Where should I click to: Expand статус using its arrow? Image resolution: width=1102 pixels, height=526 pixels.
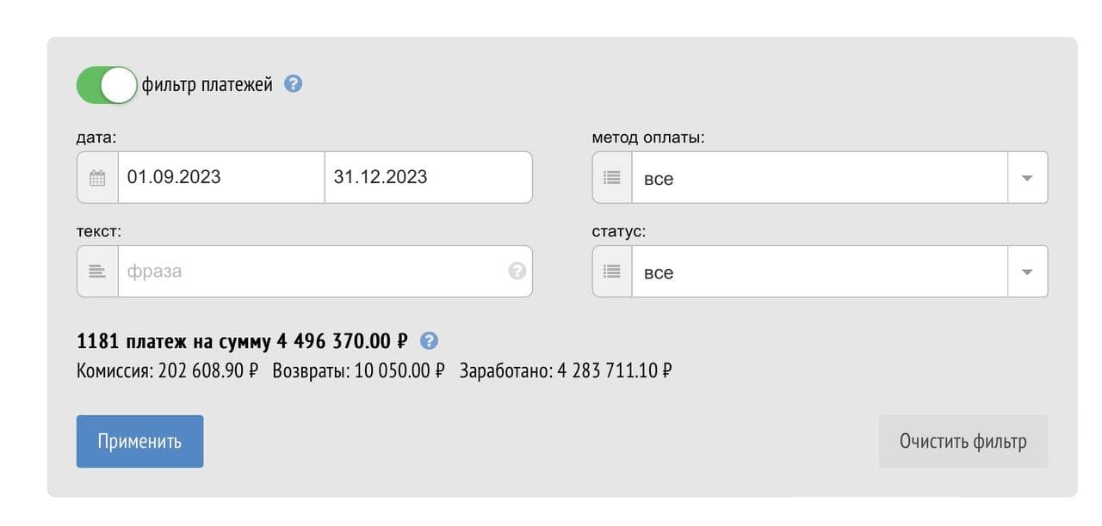[1027, 272]
